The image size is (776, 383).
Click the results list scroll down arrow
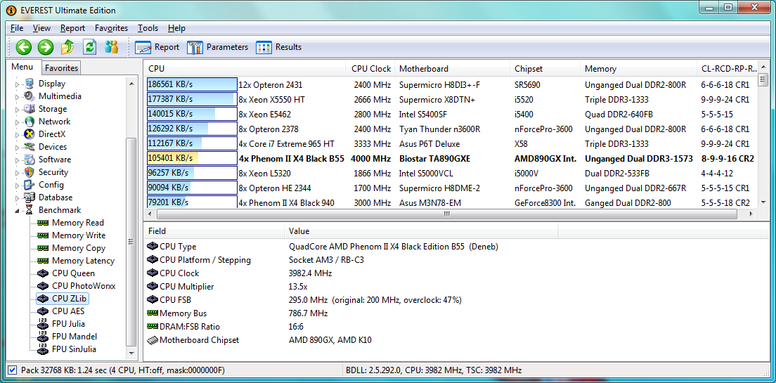coord(763,202)
